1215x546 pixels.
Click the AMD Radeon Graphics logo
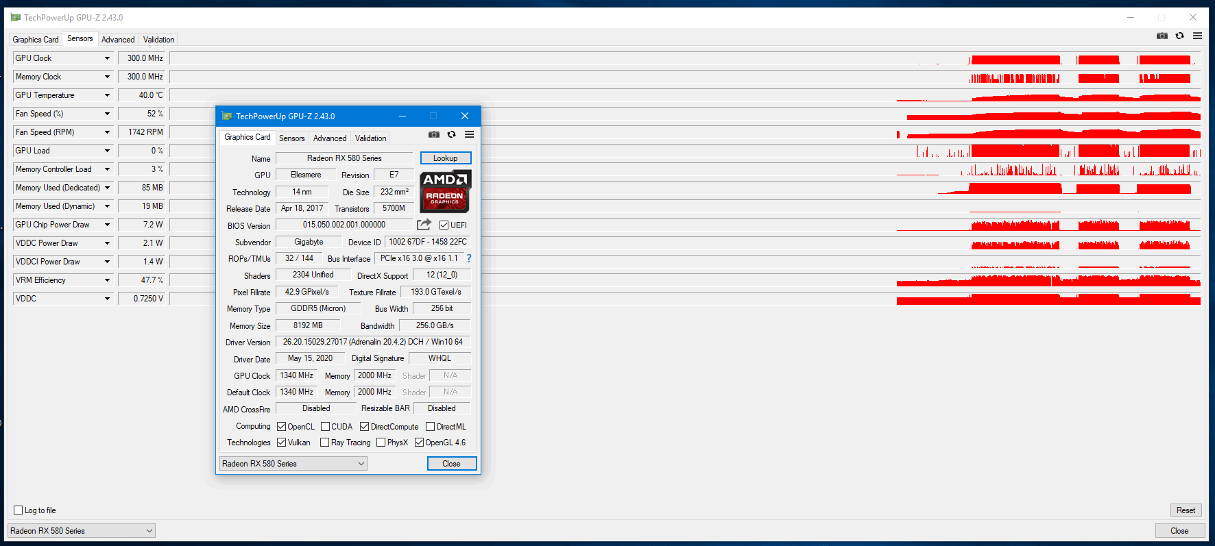click(x=445, y=191)
